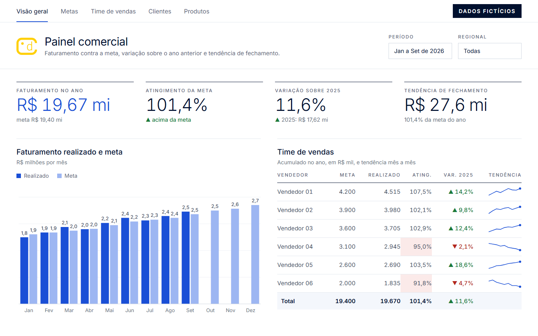Click the 101,4% atingimento da meta figure
The width and height of the screenshot is (538, 336).
[177, 105]
